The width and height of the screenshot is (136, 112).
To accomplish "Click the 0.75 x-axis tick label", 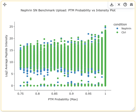I will (x=20, y=94).
